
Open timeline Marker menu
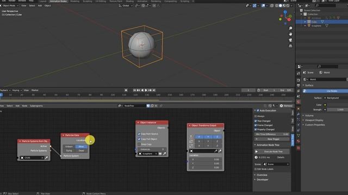point(35,90)
